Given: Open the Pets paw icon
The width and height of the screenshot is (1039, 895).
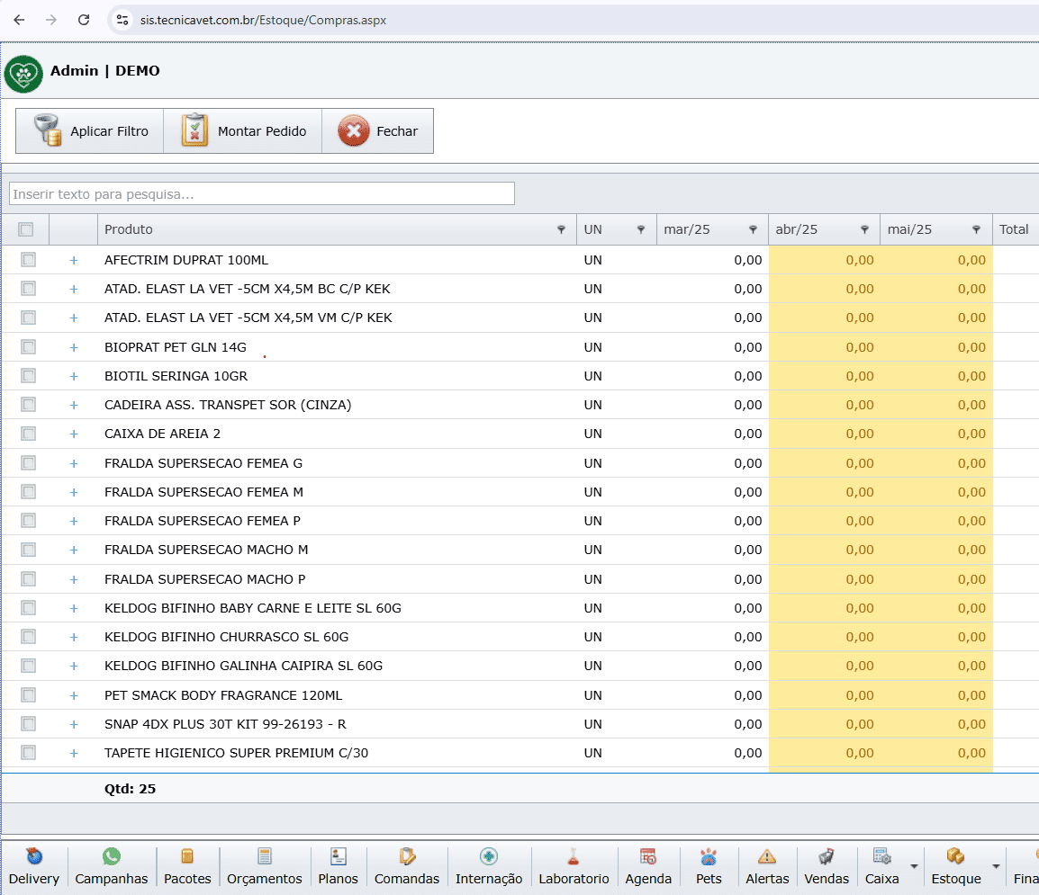Looking at the screenshot, I should (709, 856).
